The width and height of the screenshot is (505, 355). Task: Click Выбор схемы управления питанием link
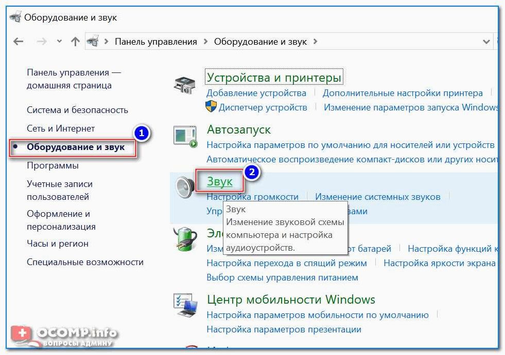(x=283, y=277)
